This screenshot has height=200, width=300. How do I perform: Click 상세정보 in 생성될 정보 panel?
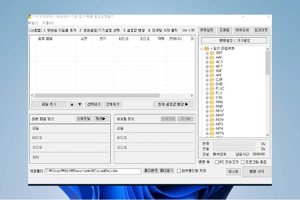coord(168,119)
